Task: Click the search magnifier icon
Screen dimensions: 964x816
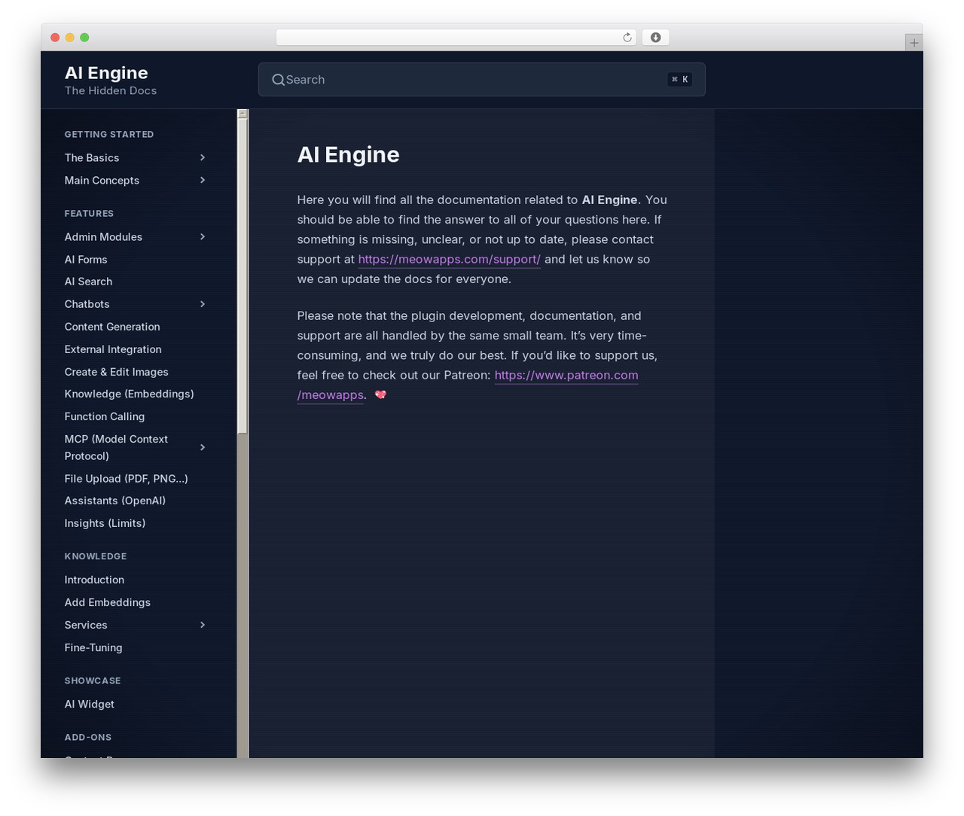Action: [x=278, y=80]
